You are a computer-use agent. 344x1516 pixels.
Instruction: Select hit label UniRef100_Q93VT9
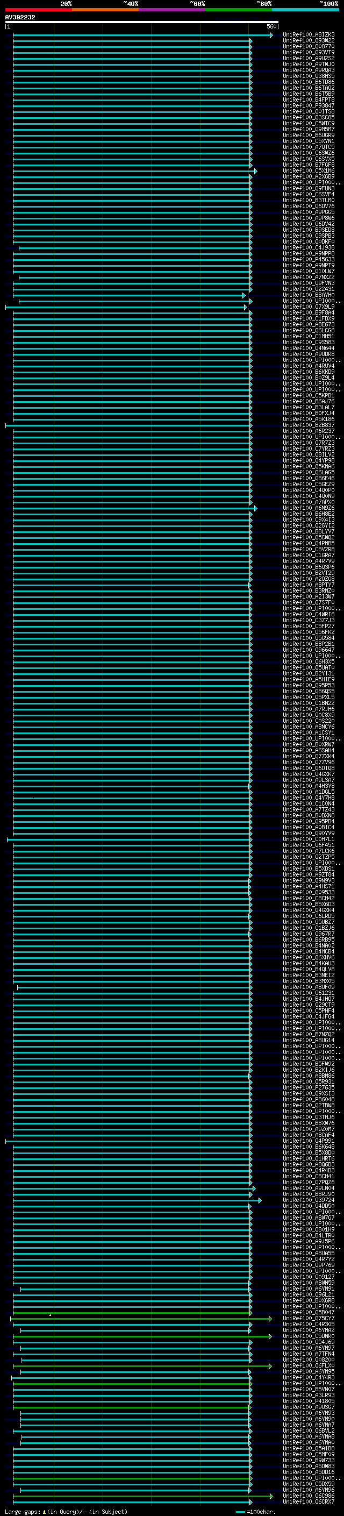[309, 52]
